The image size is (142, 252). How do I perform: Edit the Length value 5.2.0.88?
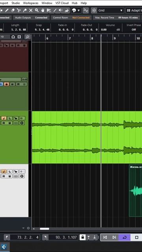(19, 30)
